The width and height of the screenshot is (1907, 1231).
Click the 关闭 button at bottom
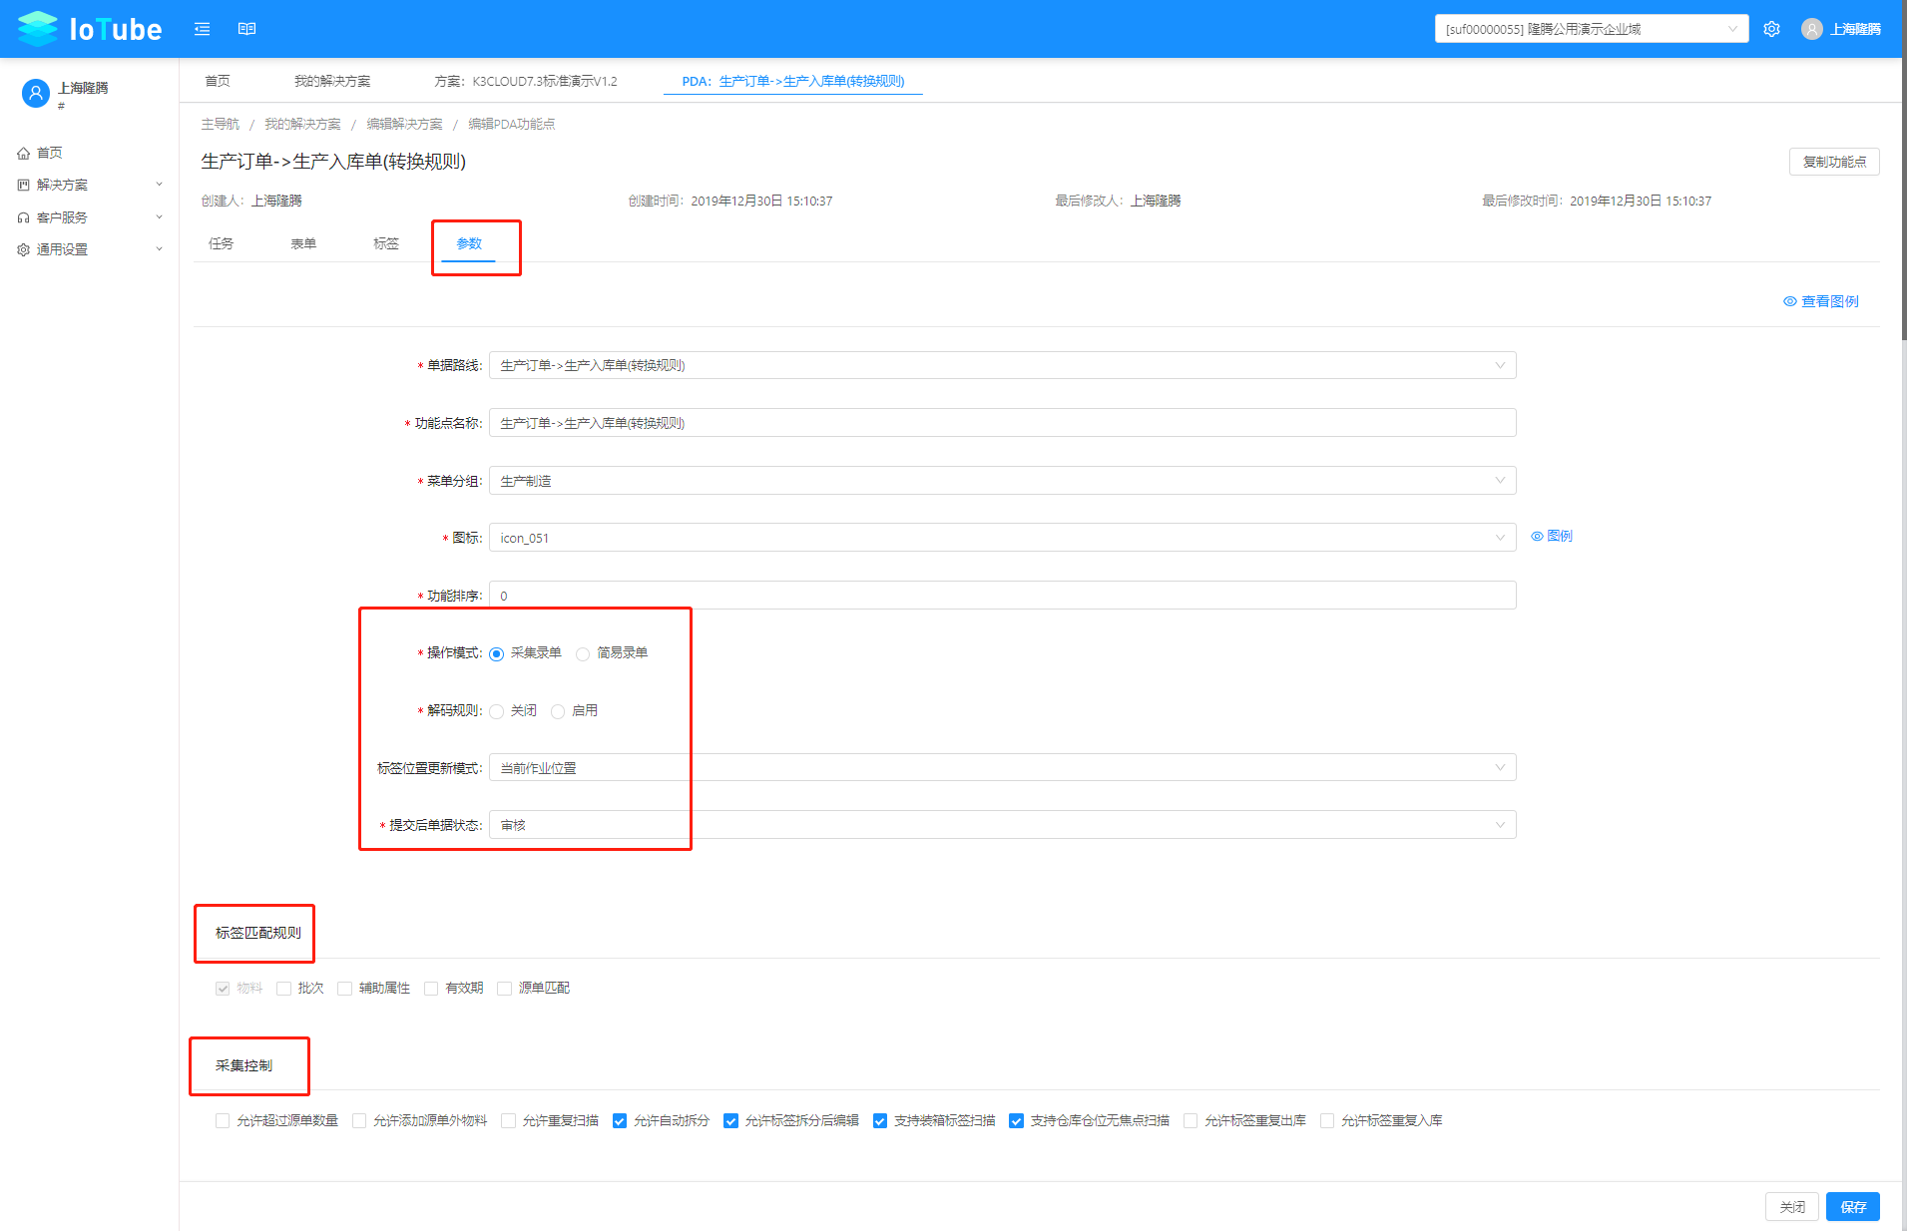coord(1792,1207)
